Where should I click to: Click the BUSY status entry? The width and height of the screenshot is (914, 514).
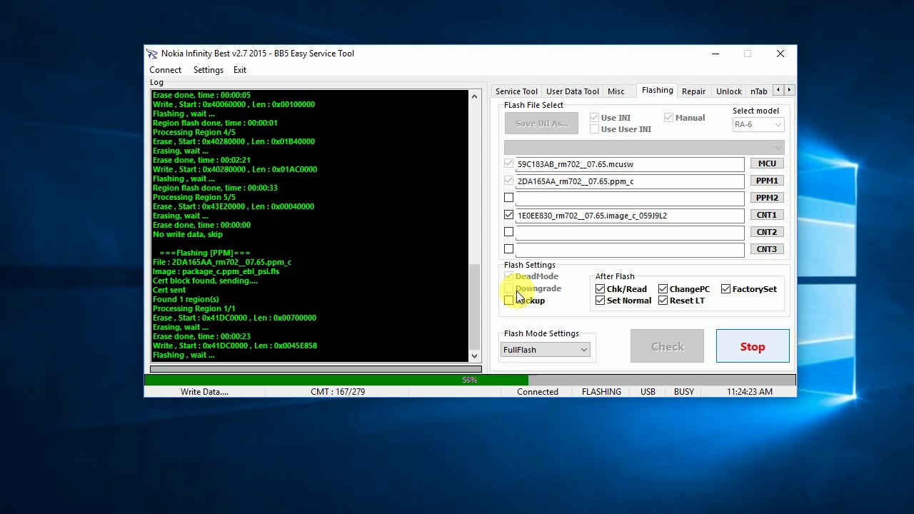684,392
